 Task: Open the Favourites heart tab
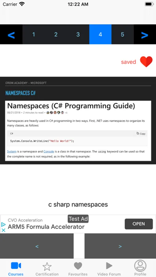pyautogui.click(x=78, y=266)
